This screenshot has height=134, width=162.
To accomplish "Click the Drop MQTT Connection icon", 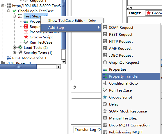I will (105, 125).
